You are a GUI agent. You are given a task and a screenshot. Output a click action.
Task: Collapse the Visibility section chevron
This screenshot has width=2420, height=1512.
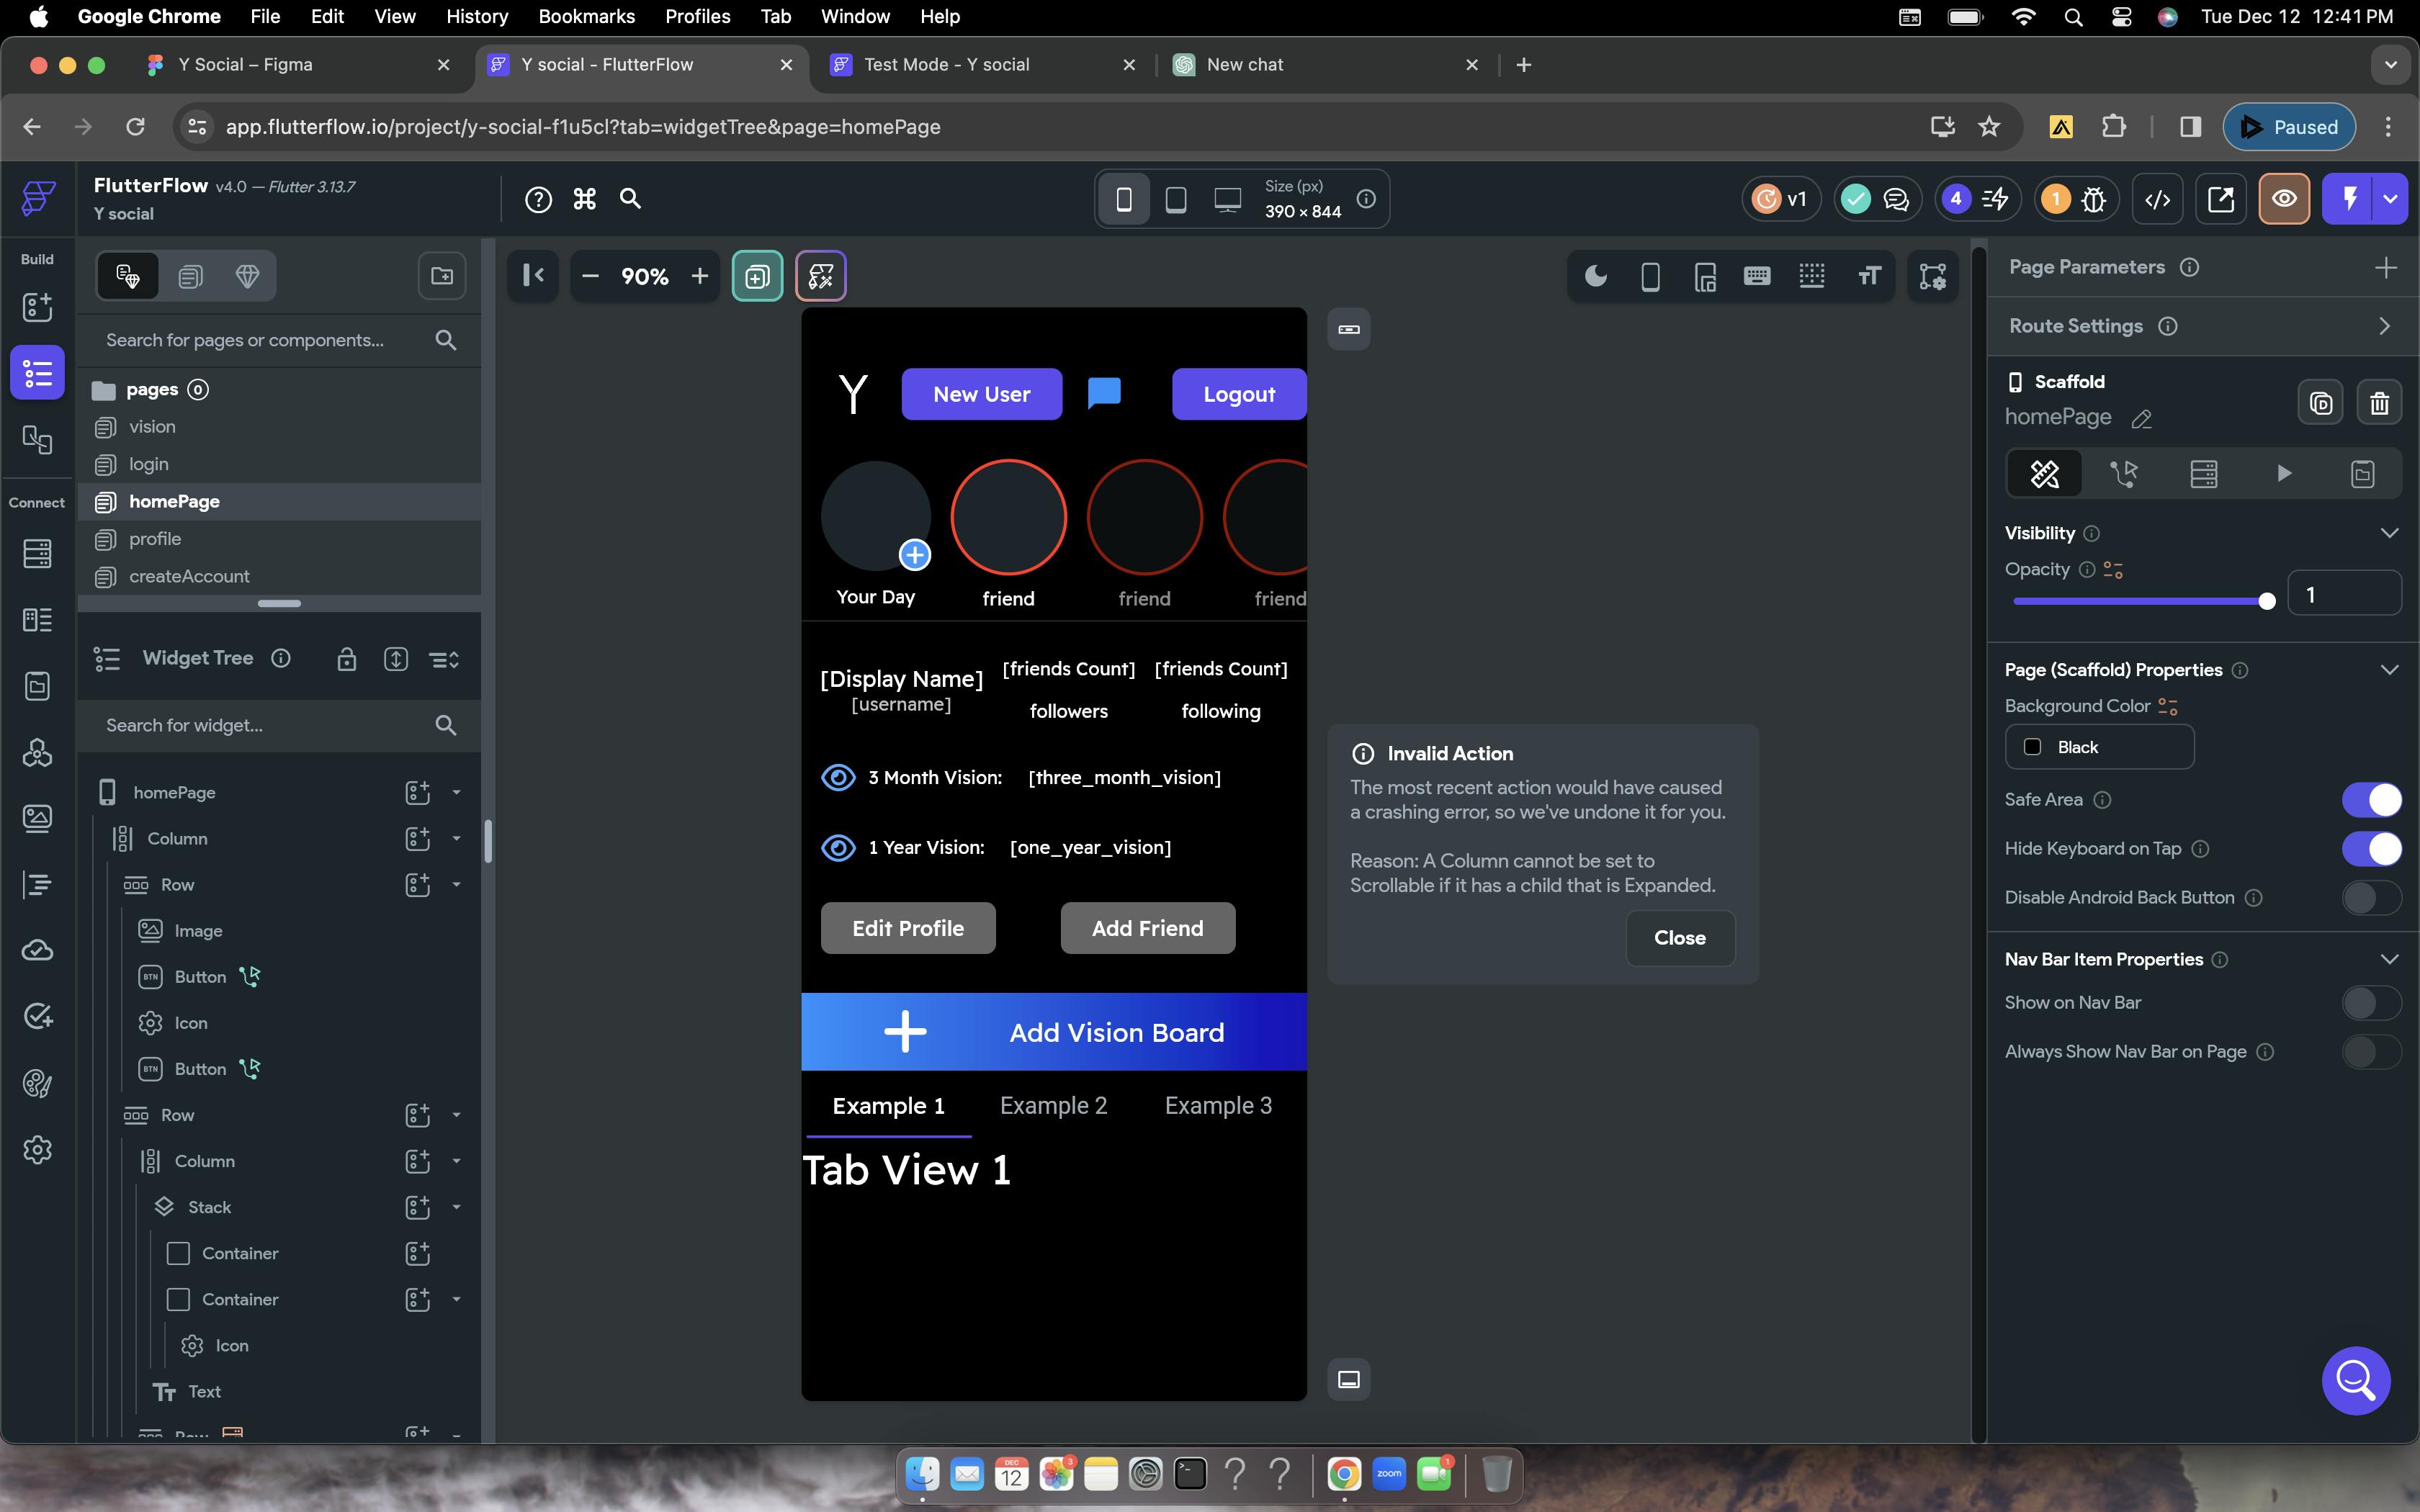(2389, 533)
